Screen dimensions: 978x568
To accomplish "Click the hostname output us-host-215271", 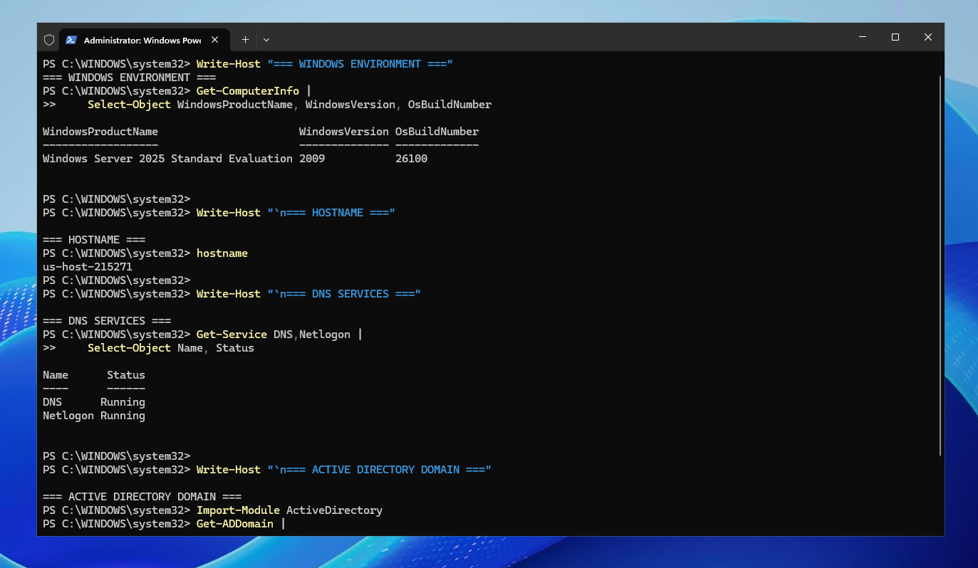I will point(88,267).
